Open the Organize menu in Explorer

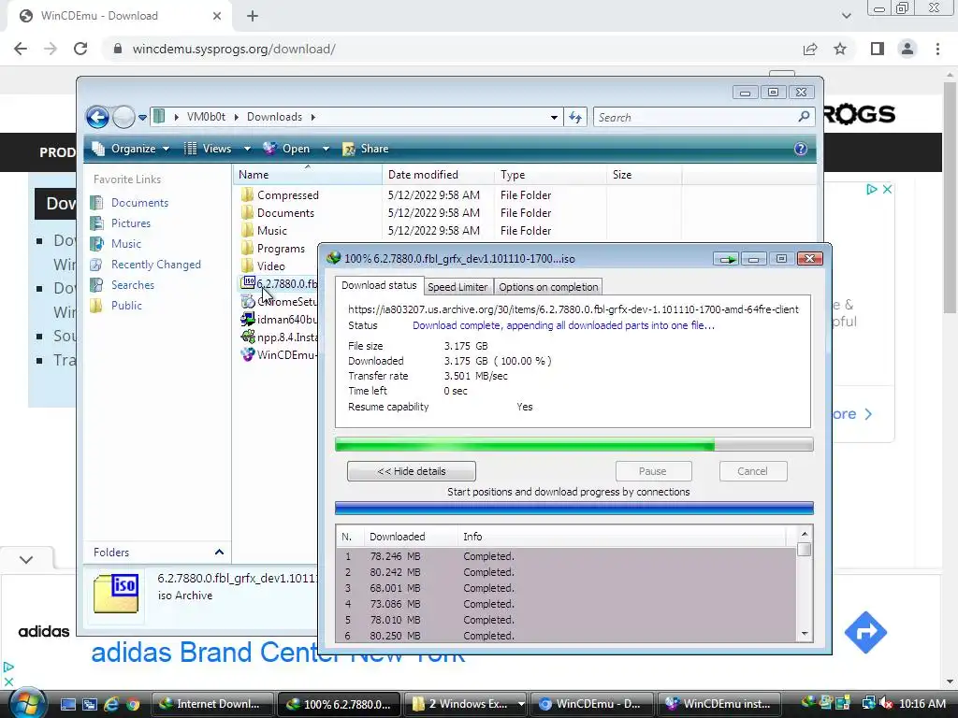pyautogui.click(x=130, y=149)
